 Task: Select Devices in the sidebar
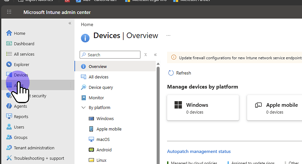click(x=21, y=75)
